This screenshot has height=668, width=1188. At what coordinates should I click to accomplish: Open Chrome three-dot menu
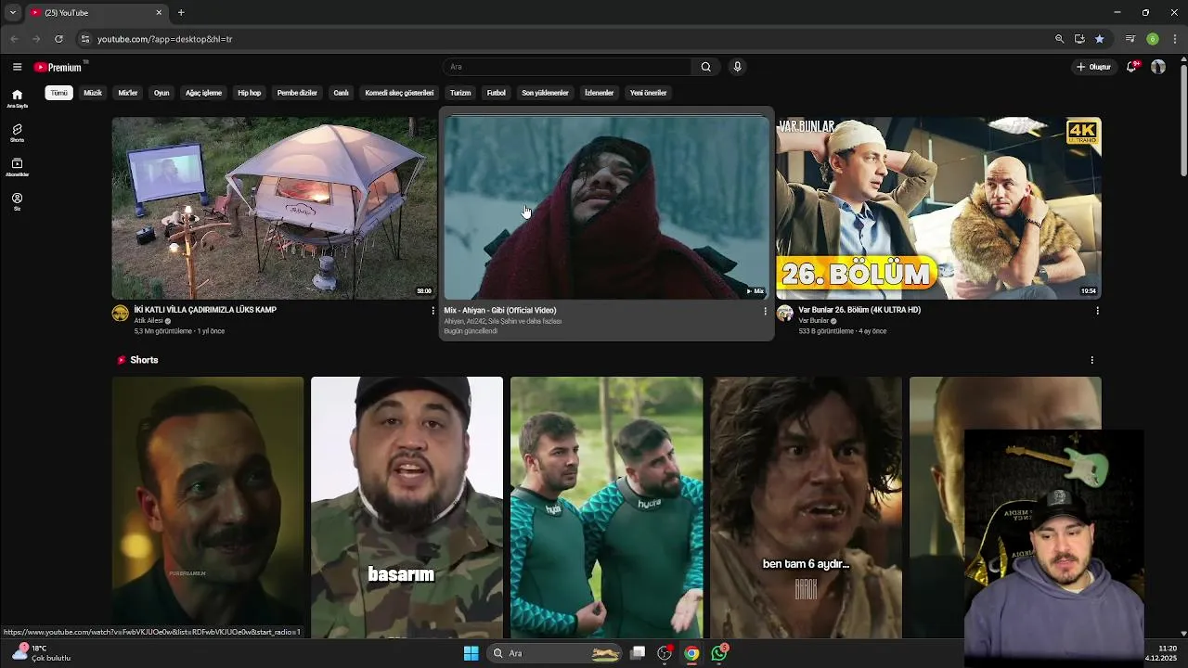tap(1175, 39)
